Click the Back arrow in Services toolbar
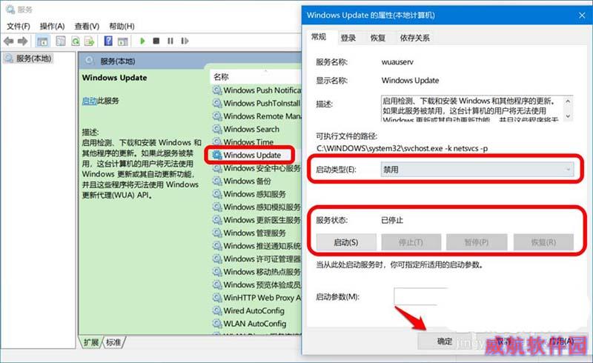This screenshot has height=363, width=593. coord(8,41)
